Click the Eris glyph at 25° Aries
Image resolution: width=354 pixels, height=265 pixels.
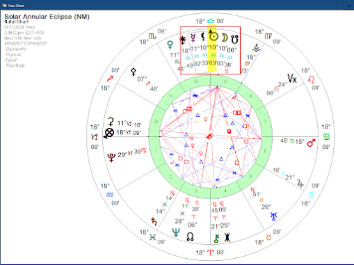click(x=227, y=238)
